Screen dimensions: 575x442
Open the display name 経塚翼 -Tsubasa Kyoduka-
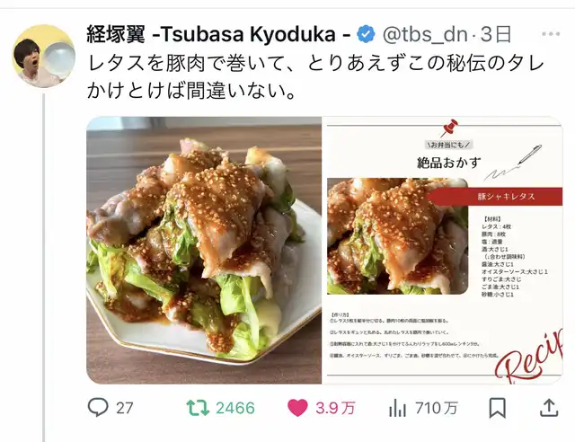218,34
